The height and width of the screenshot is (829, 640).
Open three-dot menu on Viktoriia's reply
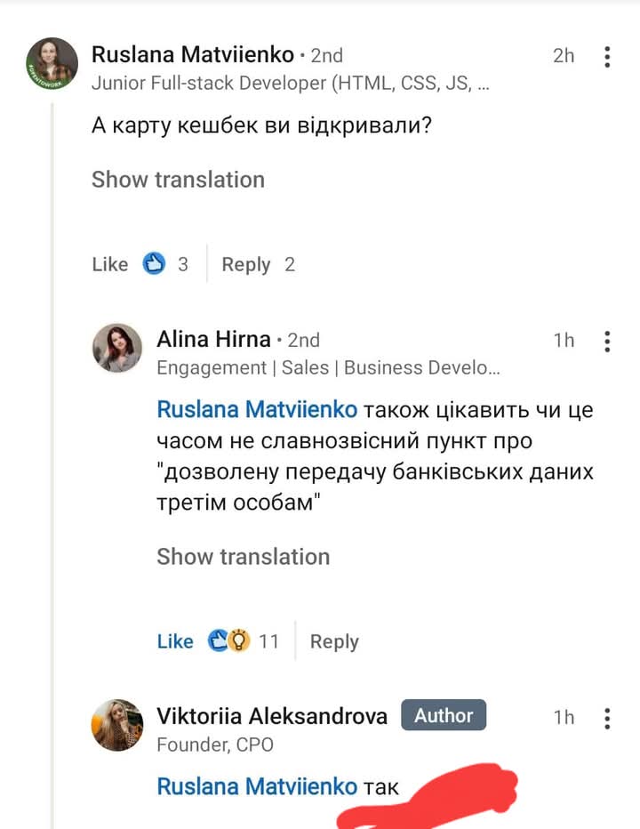(607, 718)
